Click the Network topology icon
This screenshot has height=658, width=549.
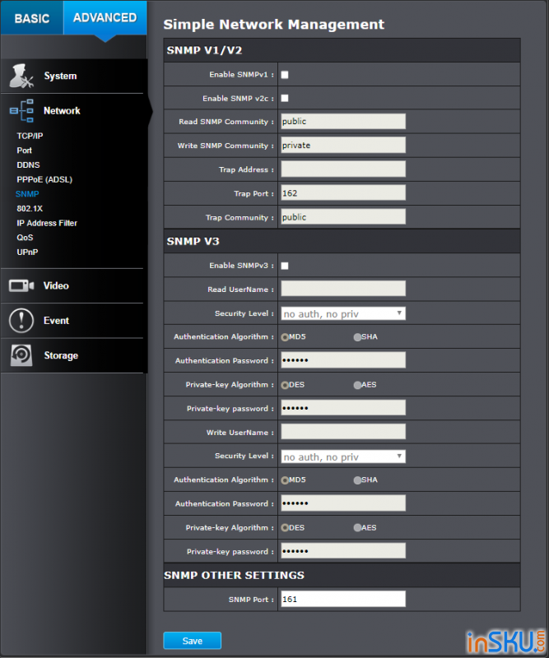coord(21,111)
